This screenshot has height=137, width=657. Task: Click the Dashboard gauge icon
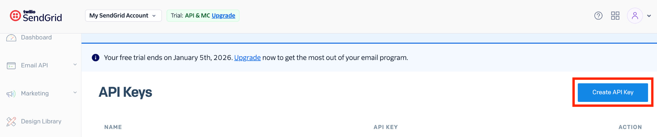click(11, 38)
